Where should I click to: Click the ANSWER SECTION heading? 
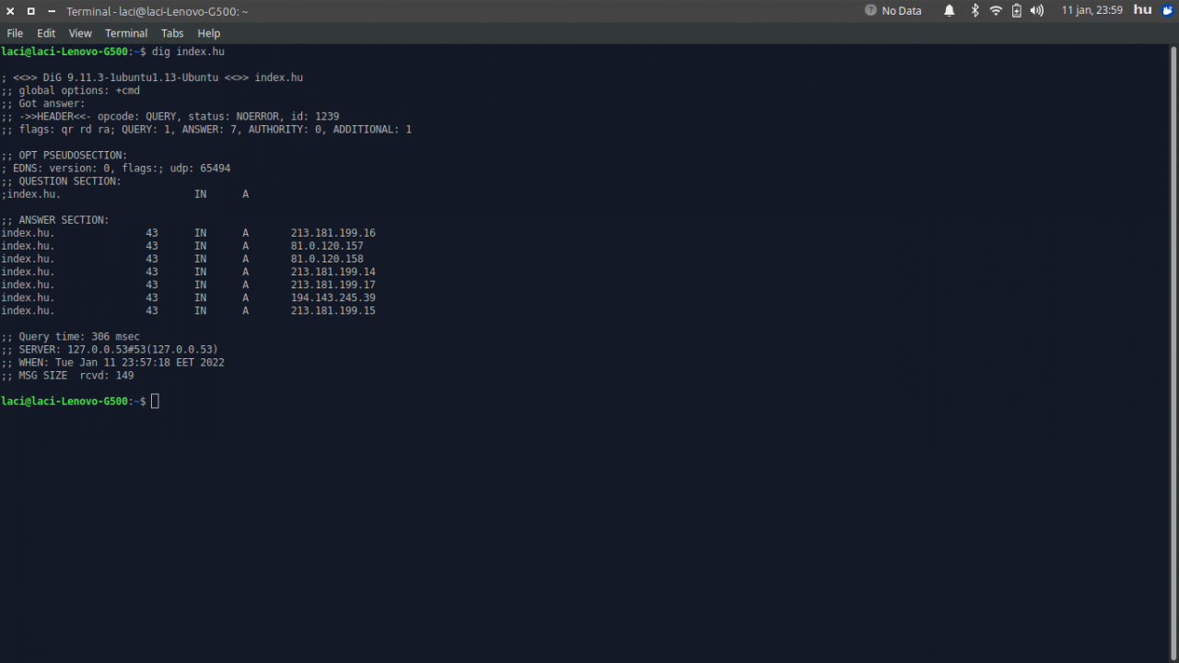[x=55, y=220]
